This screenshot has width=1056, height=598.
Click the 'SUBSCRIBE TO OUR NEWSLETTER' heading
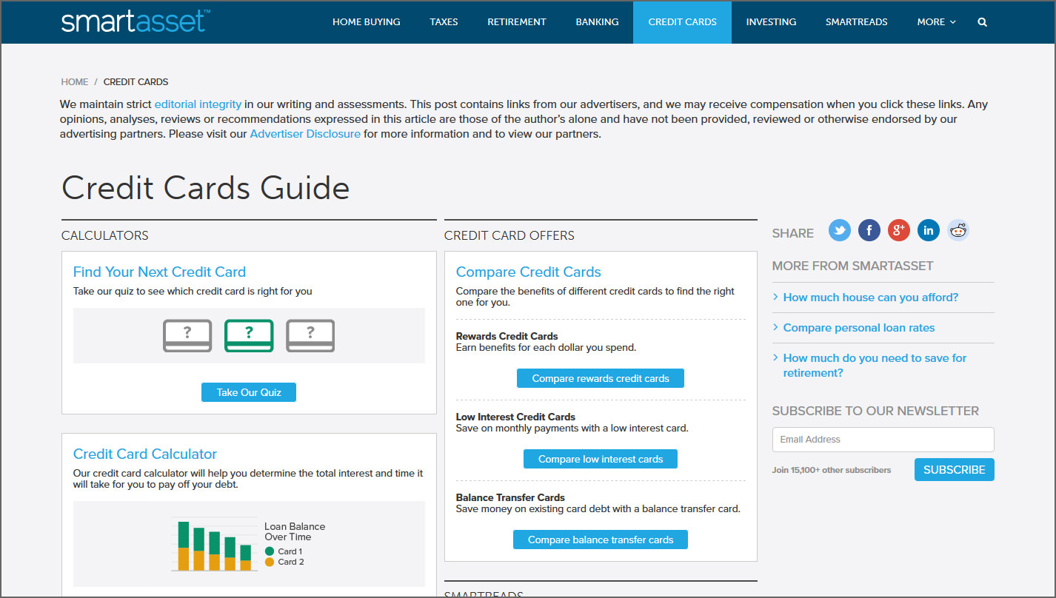pyautogui.click(x=875, y=411)
